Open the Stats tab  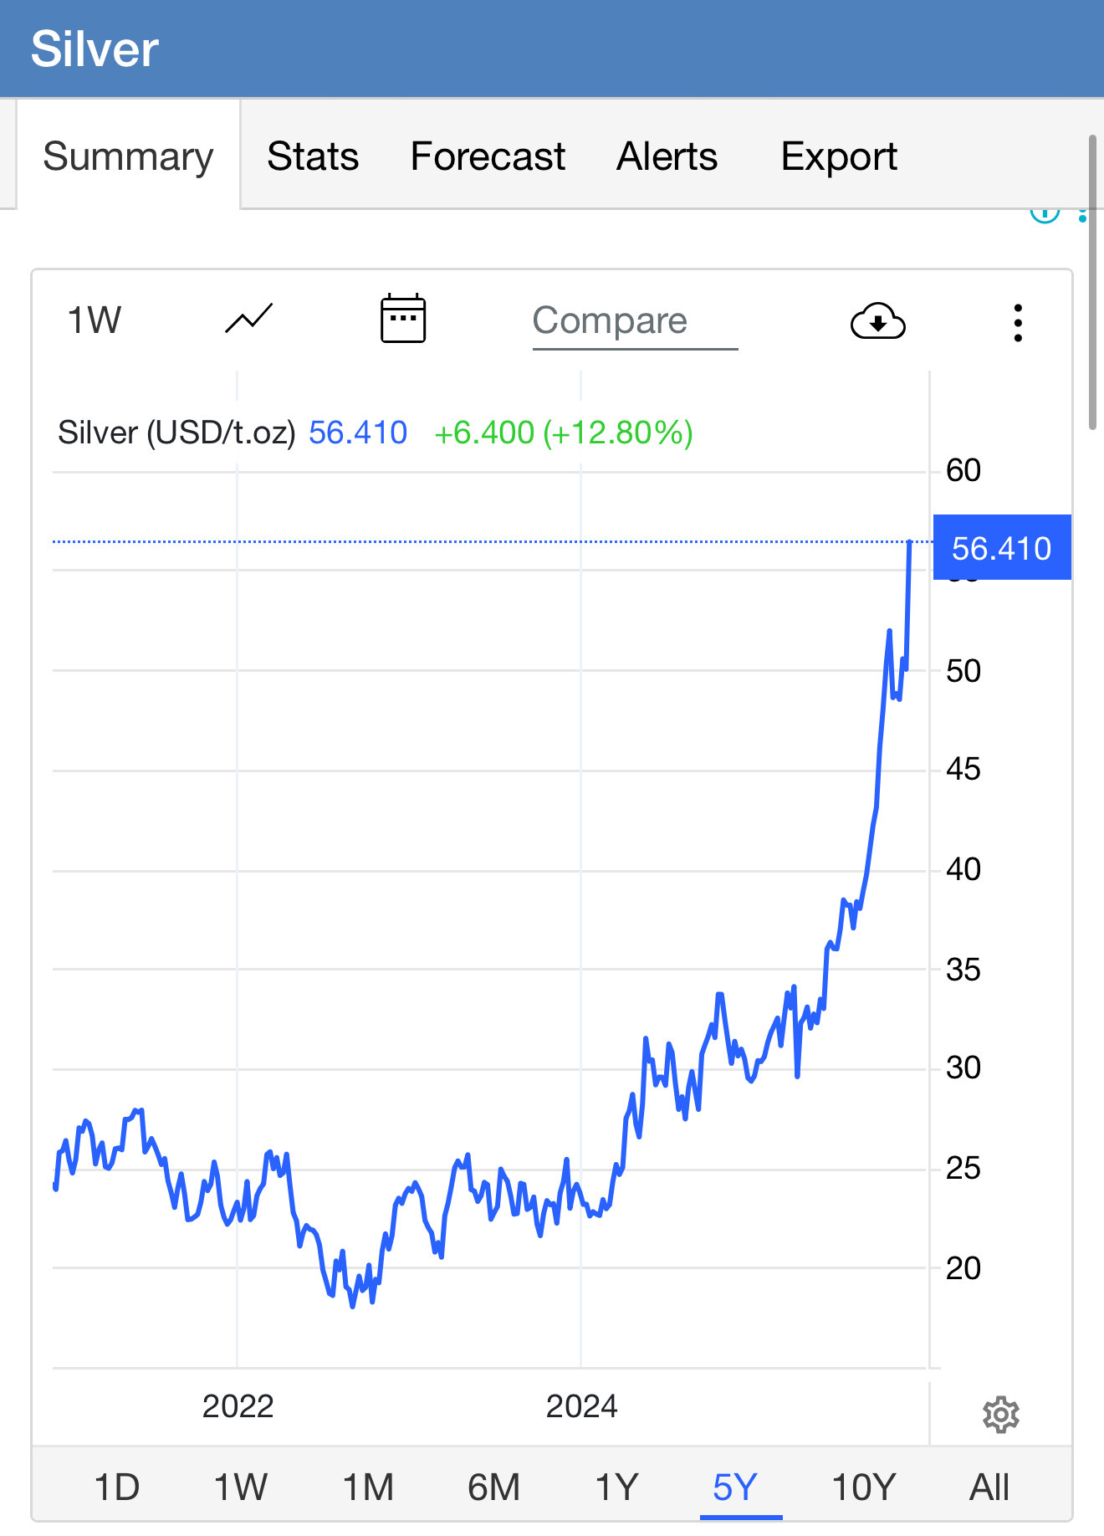point(313,156)
